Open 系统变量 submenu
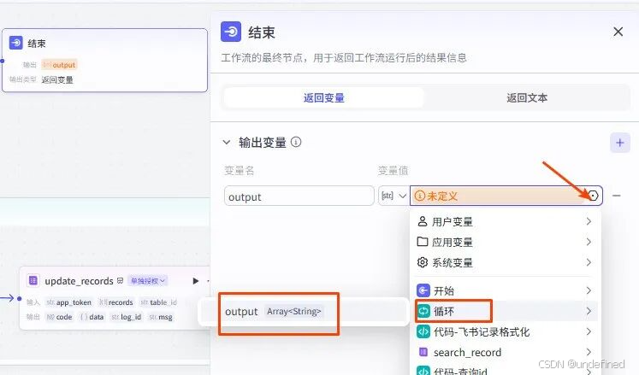 (504, 262)
